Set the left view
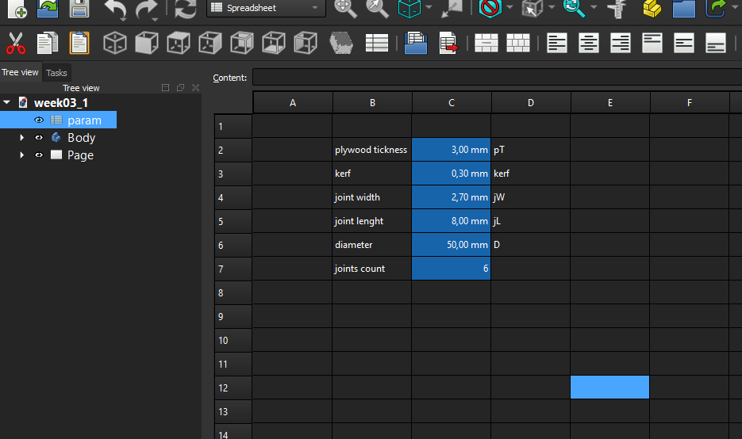The width and height of the screenshot is (742, 439). (x=306, y=43)
